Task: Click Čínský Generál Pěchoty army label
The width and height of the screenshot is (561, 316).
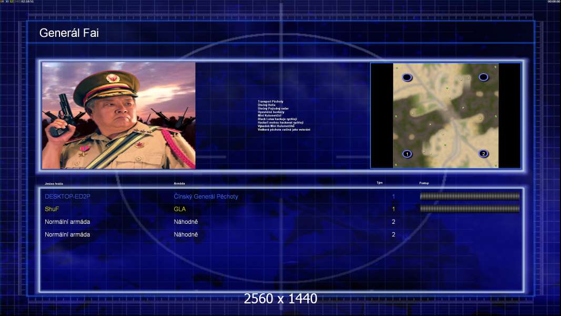Action: tap(206, 196)
